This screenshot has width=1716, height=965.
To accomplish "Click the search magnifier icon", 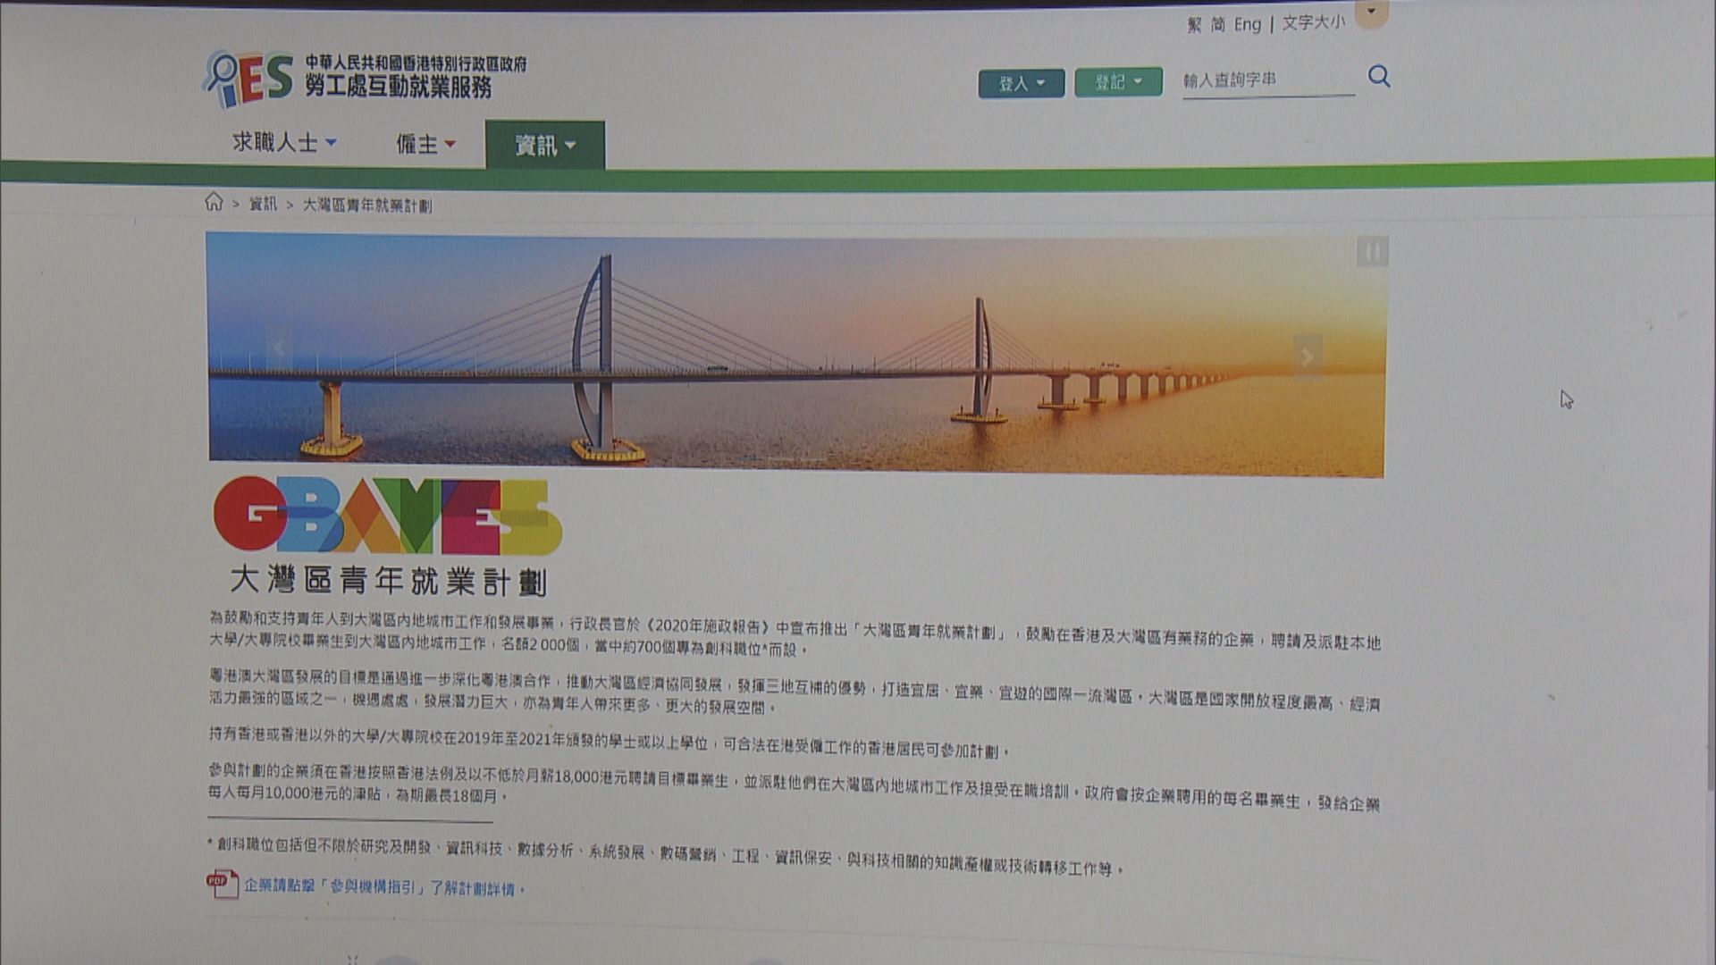I will [x=1377, y=77].
